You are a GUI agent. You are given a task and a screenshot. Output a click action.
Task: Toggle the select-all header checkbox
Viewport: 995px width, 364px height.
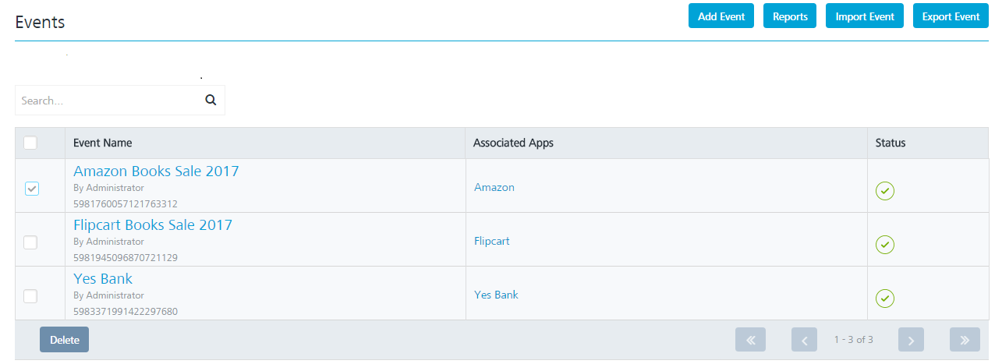30,143
